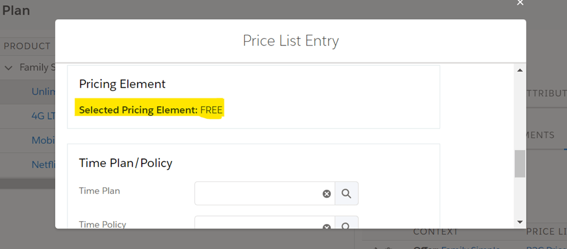Clear the Time Plan field with X icon
The width and height of the screenshot is (567, 249).
point(327,194)
